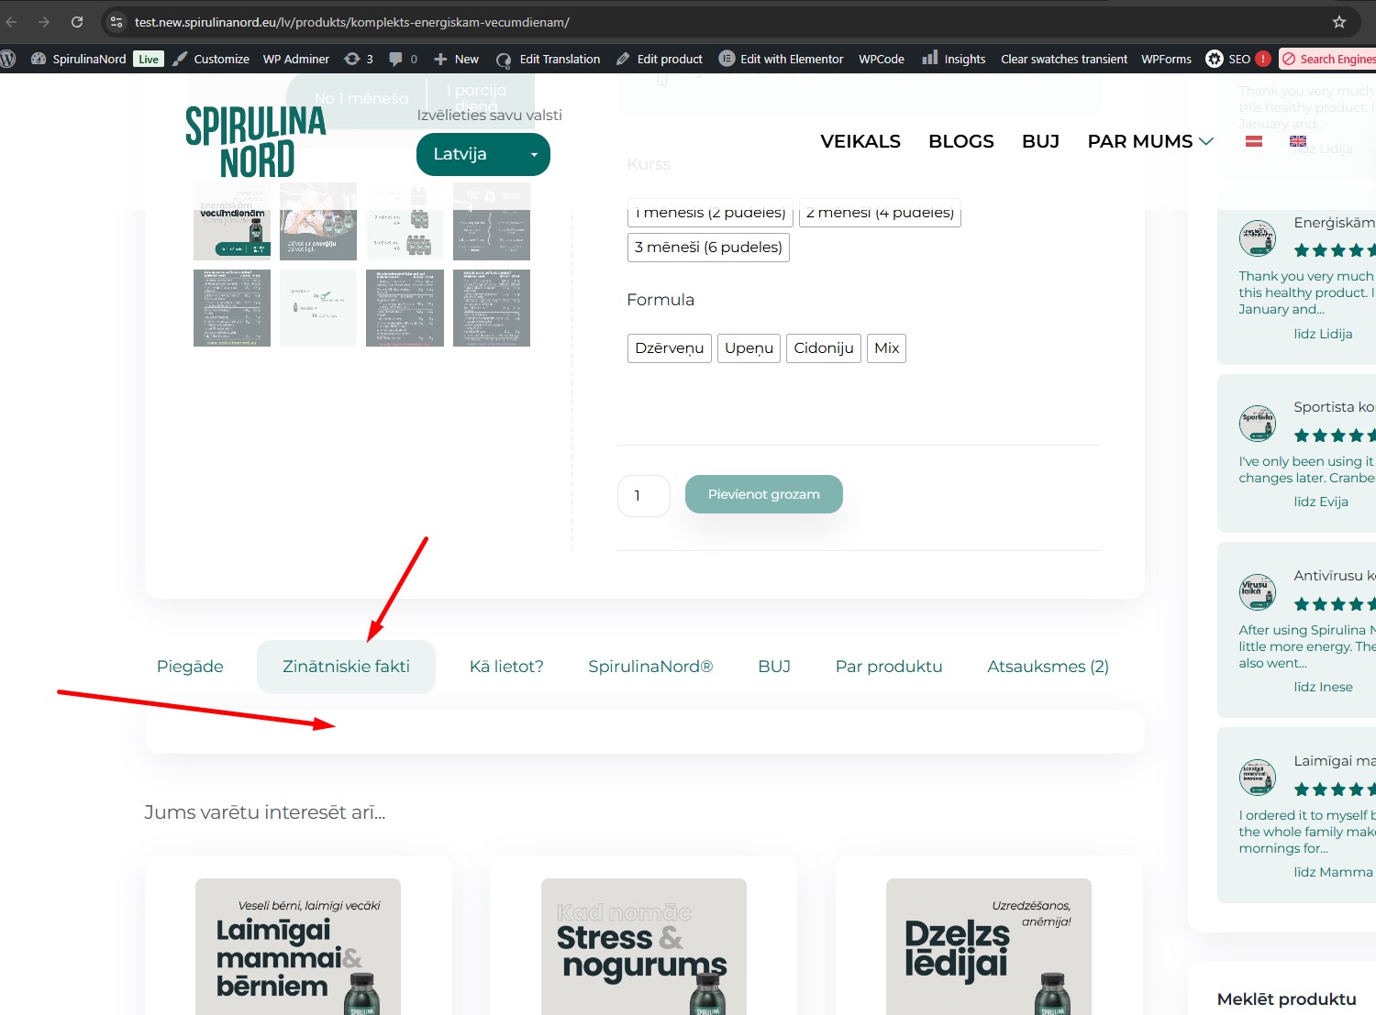This screenshot has width=1376, height=1015.
Task: Switch site language using the Latvian flag
Action: point(1253,141)
